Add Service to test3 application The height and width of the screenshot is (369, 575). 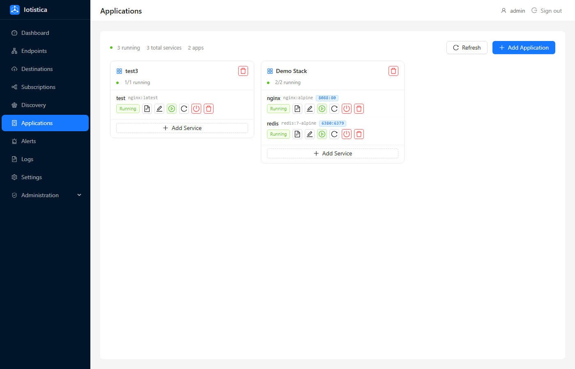182,128
